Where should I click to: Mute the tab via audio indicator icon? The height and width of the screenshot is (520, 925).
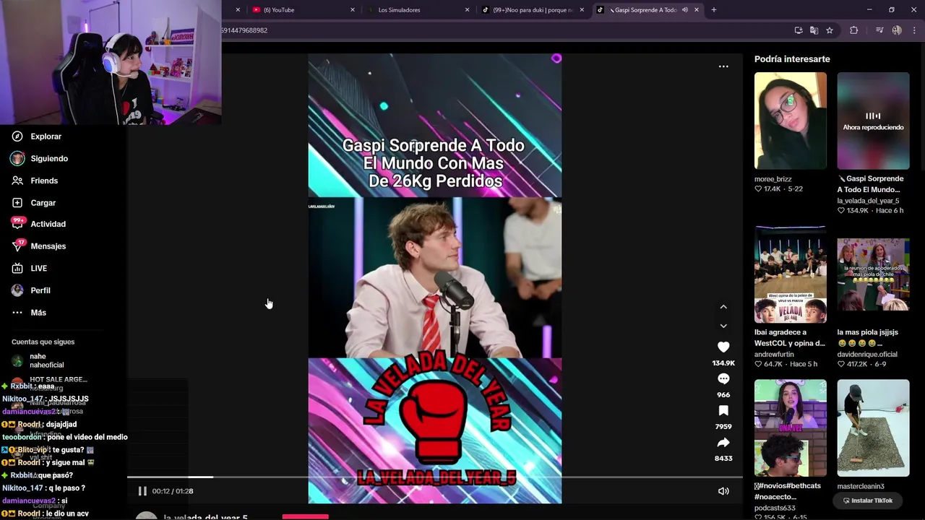pos(684,10)
